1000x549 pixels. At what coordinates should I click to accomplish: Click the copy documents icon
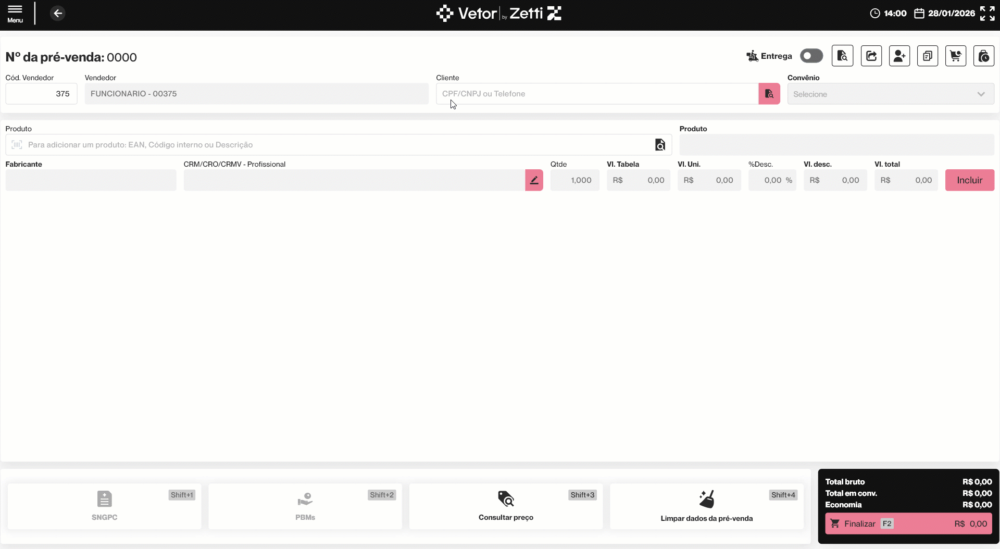click(x=928, y=56)
